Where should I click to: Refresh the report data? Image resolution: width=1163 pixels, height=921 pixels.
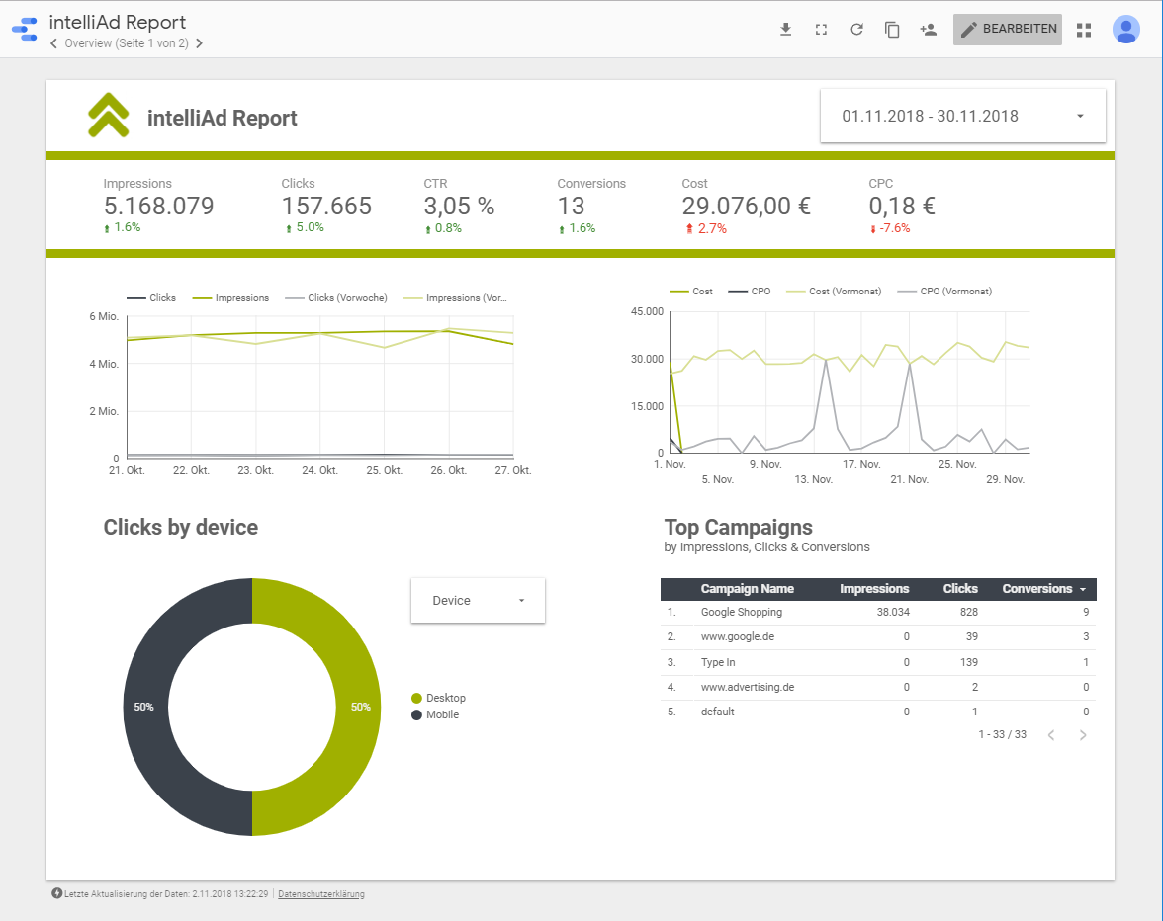click(856, 30)
